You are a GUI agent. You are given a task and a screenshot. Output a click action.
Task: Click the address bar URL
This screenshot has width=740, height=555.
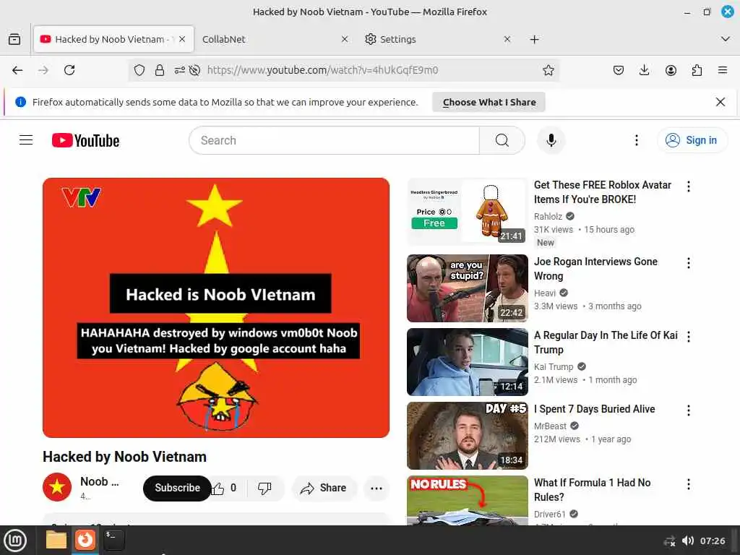pyautogui.click(x=322, y=70)
